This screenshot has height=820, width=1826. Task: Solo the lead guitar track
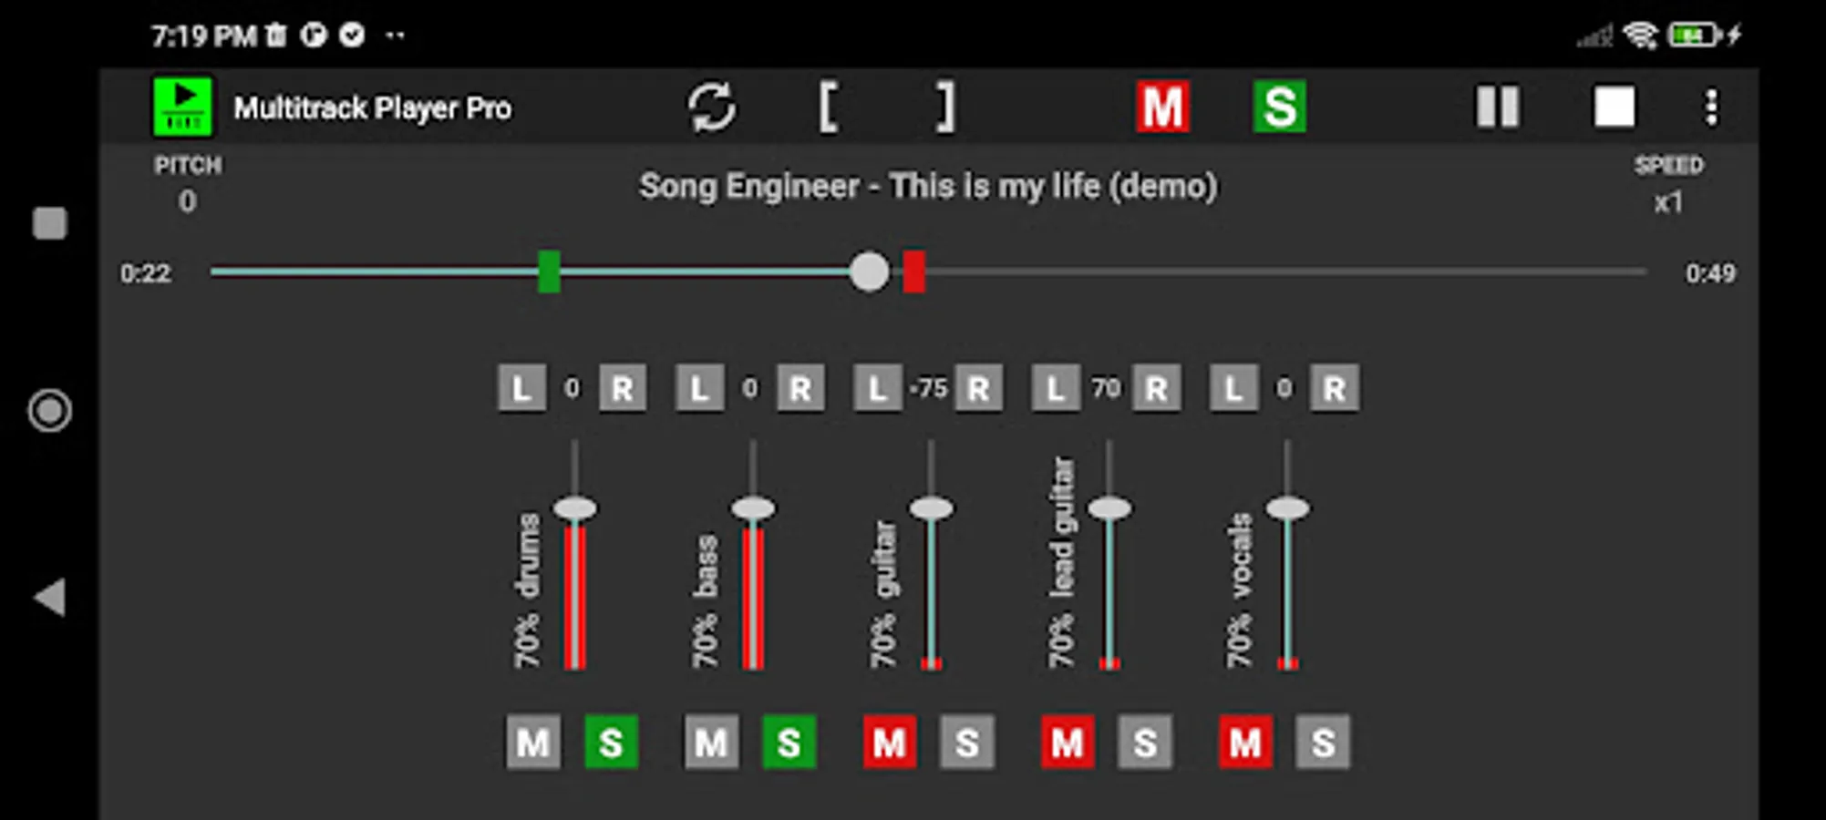(1145, 743)
